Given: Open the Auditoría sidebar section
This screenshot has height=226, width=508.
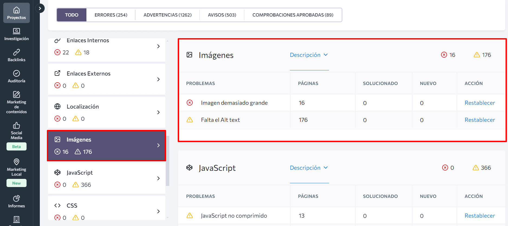Looking at the screenshot, I should (17, 77).
